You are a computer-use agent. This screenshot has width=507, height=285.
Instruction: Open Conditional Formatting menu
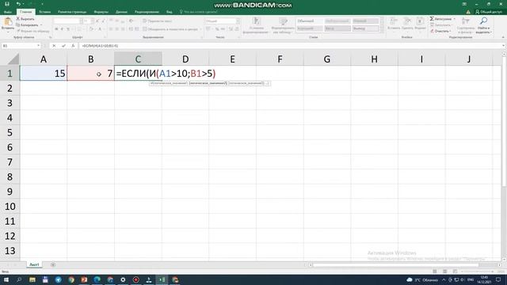pos(257,25)
